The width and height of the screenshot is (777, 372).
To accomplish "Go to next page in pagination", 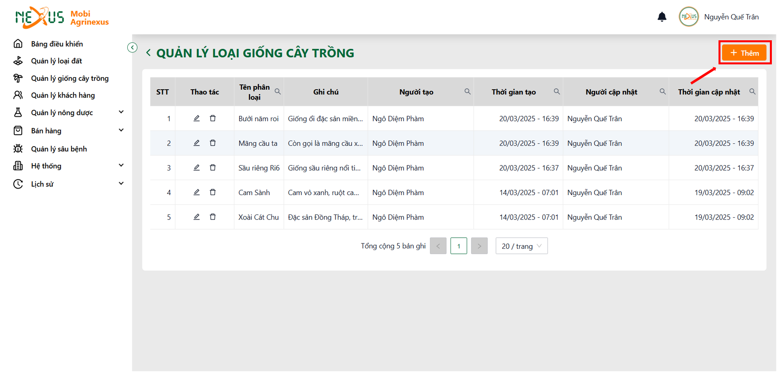I will tap(479, 246).
